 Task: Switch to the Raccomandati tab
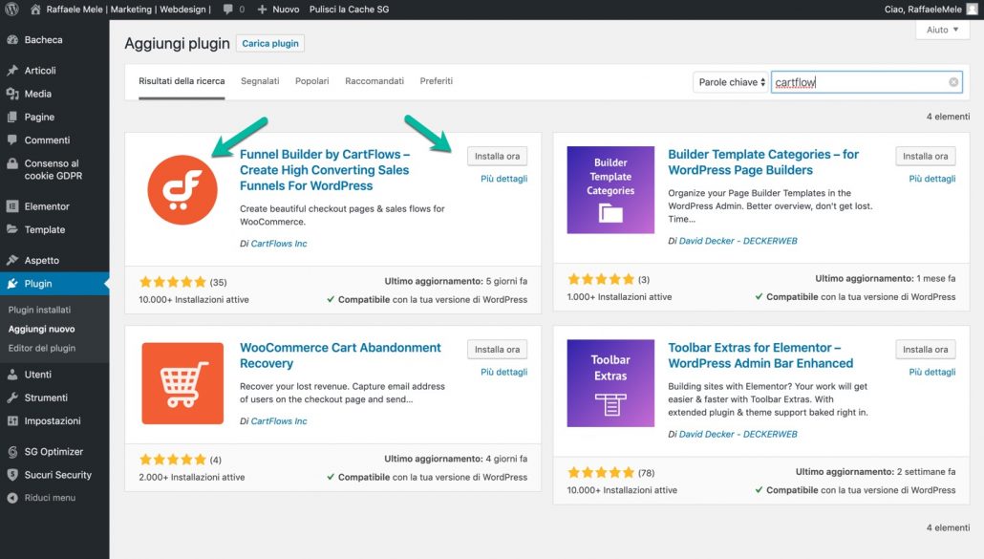374,81
